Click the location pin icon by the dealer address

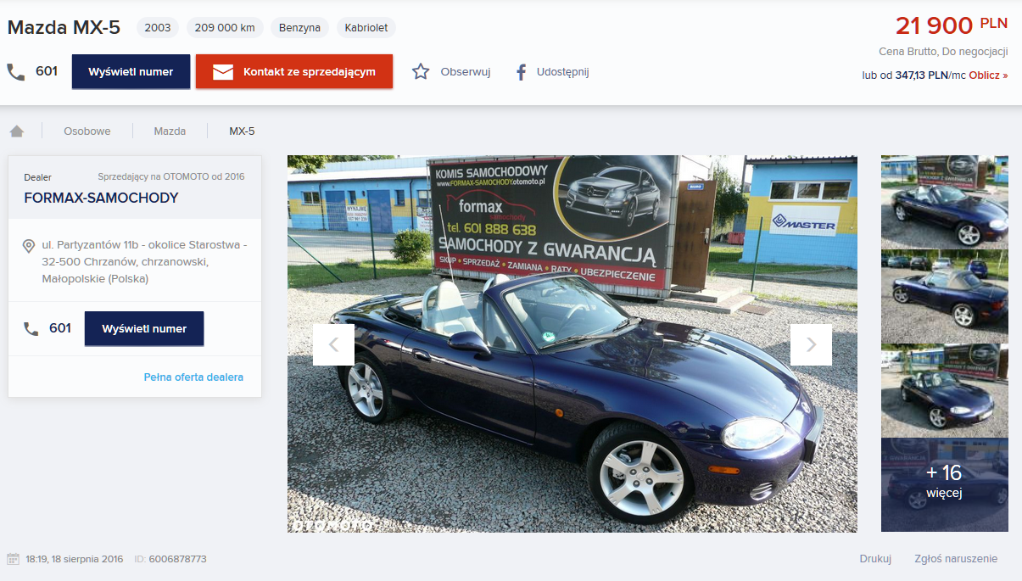[x=28, y=246]
